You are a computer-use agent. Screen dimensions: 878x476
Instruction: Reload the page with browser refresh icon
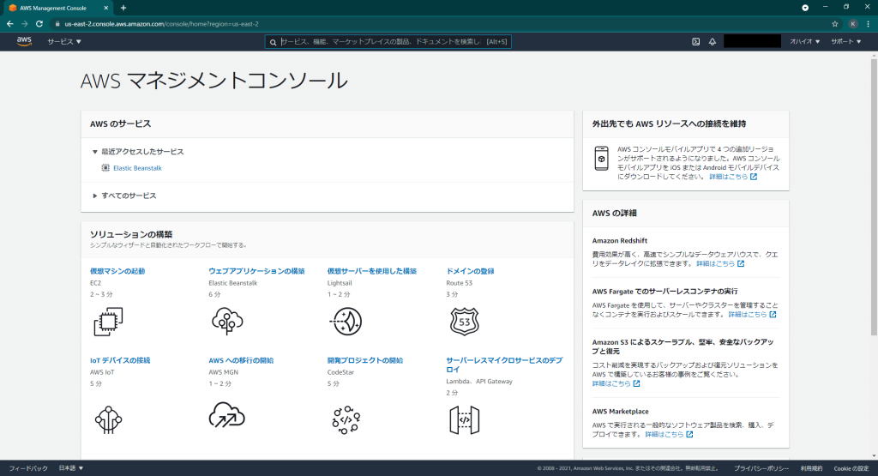[x=39, y=24]
